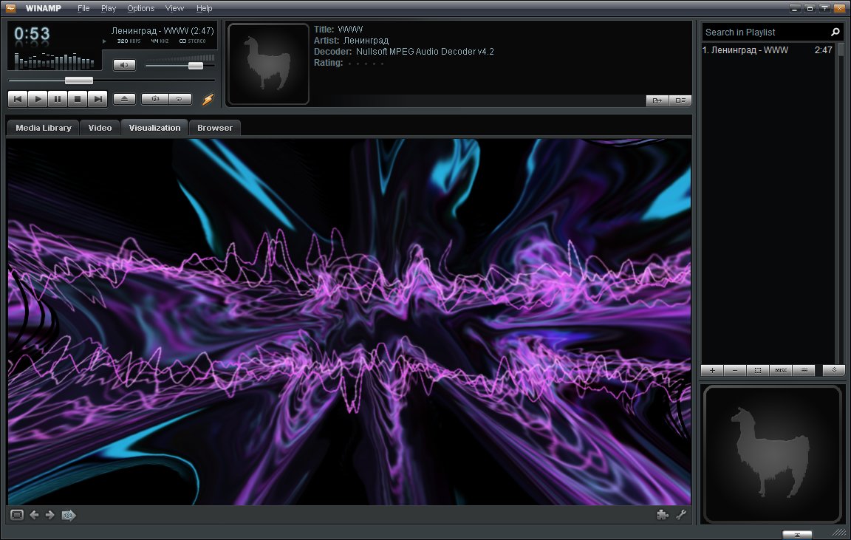Viewport: 851px width, 540px height.
Task: Mute the audio with speaker button
Action: 124,65
